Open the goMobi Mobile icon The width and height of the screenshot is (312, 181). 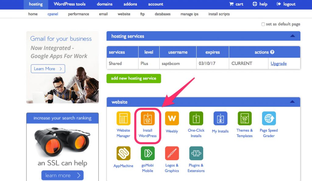pyautogui.click(x=148, y=153)
